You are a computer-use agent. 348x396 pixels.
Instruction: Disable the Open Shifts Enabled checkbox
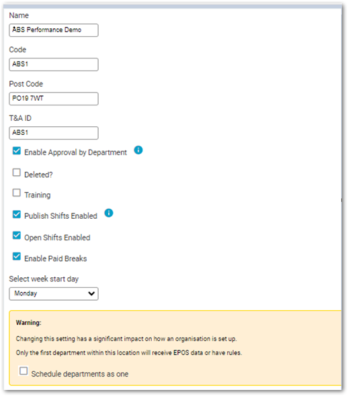17,236
